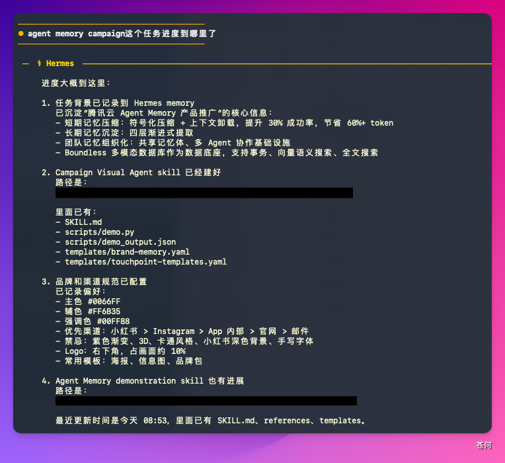Click the line '进度大概到这里:'
The image size is (505, 463).
[76, 83]
